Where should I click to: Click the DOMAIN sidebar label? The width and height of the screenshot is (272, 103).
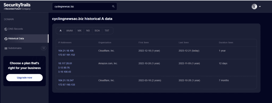click(9, 19)
